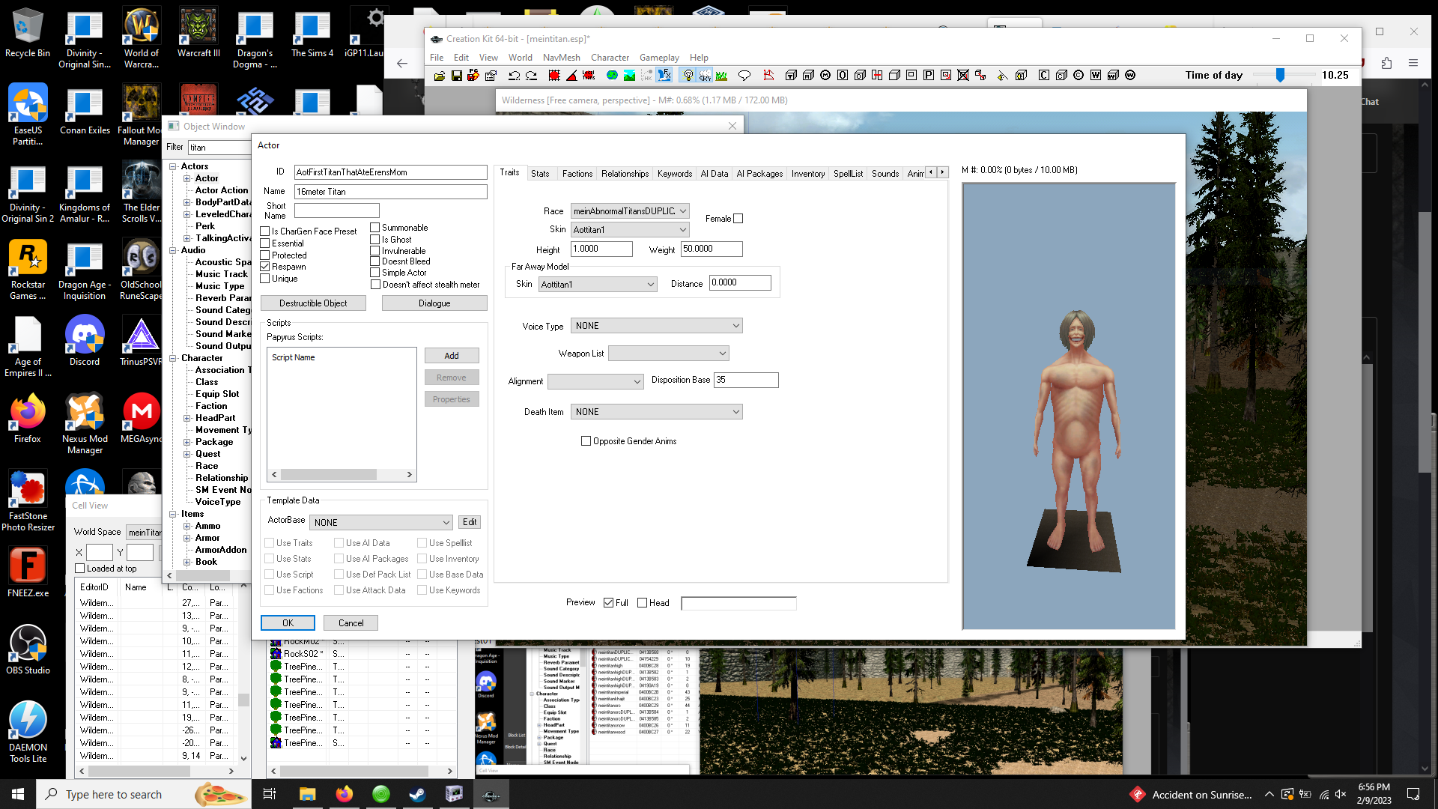Switch to the Stats tab
This screenshot has width=1438, height=809.
540,174
